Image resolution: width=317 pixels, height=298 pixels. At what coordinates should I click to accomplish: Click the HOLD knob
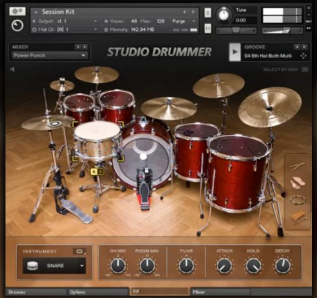click(253, 265)
